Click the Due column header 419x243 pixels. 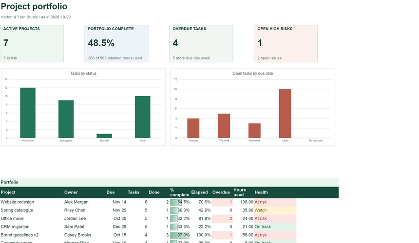(x=111, y=192)
